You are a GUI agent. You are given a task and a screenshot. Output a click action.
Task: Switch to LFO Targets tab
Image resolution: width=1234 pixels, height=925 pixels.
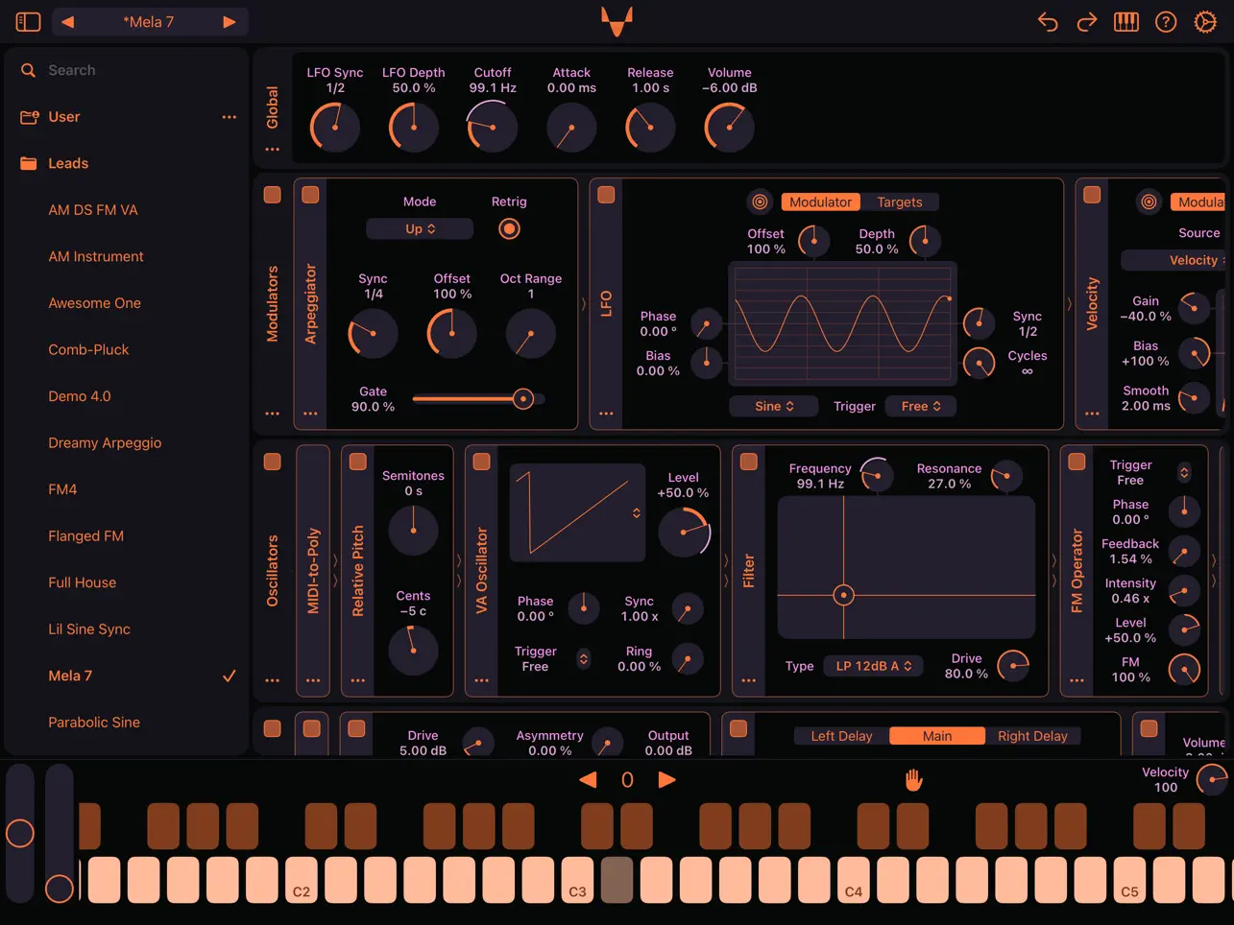tap(899, 202)
